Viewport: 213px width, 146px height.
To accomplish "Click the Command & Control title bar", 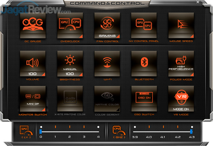I will click(107, 3).
